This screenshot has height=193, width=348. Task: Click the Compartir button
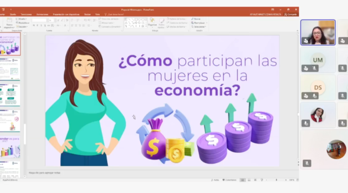point(290,14)
